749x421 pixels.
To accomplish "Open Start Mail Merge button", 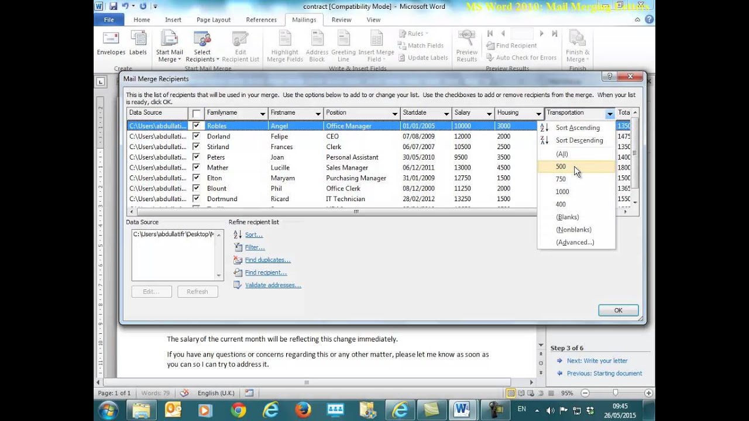I will [169, 47].
